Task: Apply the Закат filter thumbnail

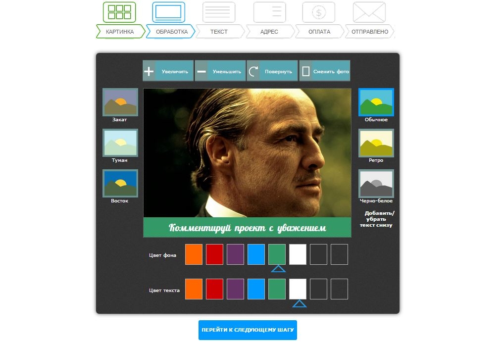Action: [x=120, y=102]
